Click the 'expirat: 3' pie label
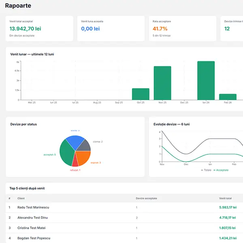This screenshot has height=243, width=243. tap(96, 162)
